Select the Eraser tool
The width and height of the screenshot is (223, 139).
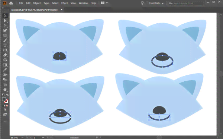5,55
